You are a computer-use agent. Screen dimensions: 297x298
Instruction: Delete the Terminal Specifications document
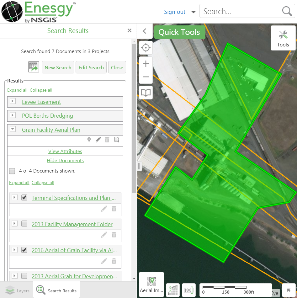[114, 209]
